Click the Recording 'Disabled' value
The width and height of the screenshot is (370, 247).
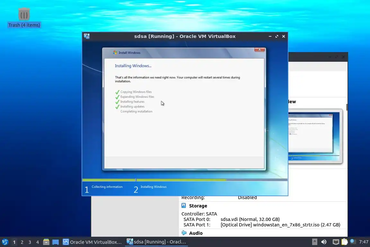tap(247, 197)
